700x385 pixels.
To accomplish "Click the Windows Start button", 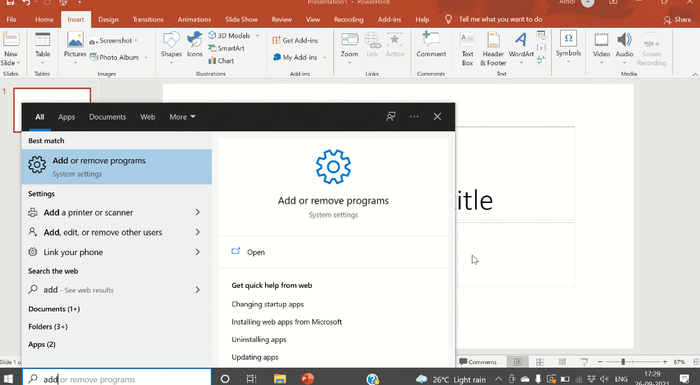I will (8, 379).
